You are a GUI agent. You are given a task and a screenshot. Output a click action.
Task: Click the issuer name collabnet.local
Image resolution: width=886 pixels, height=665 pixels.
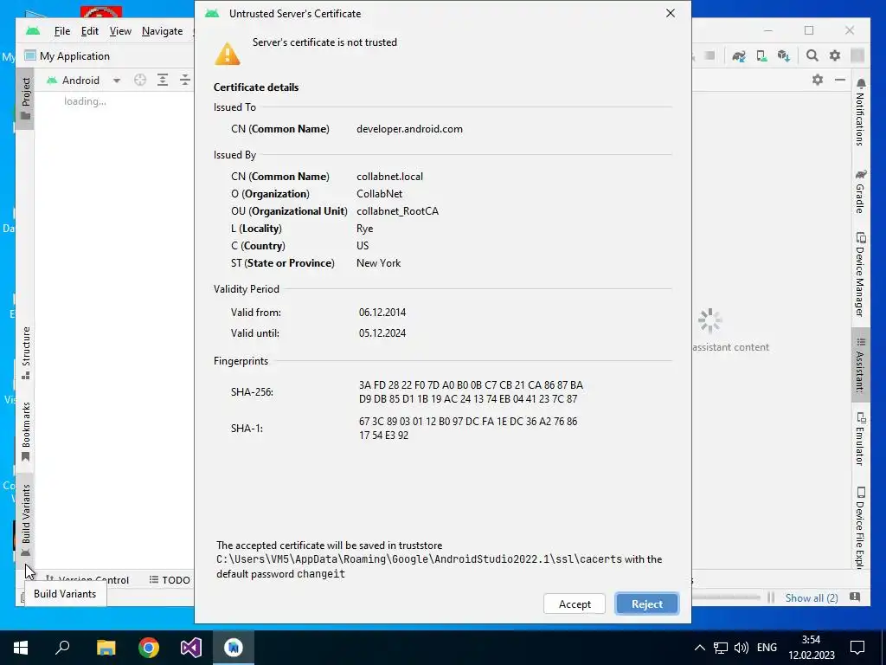pyautogui.click(x=389, y=177)
